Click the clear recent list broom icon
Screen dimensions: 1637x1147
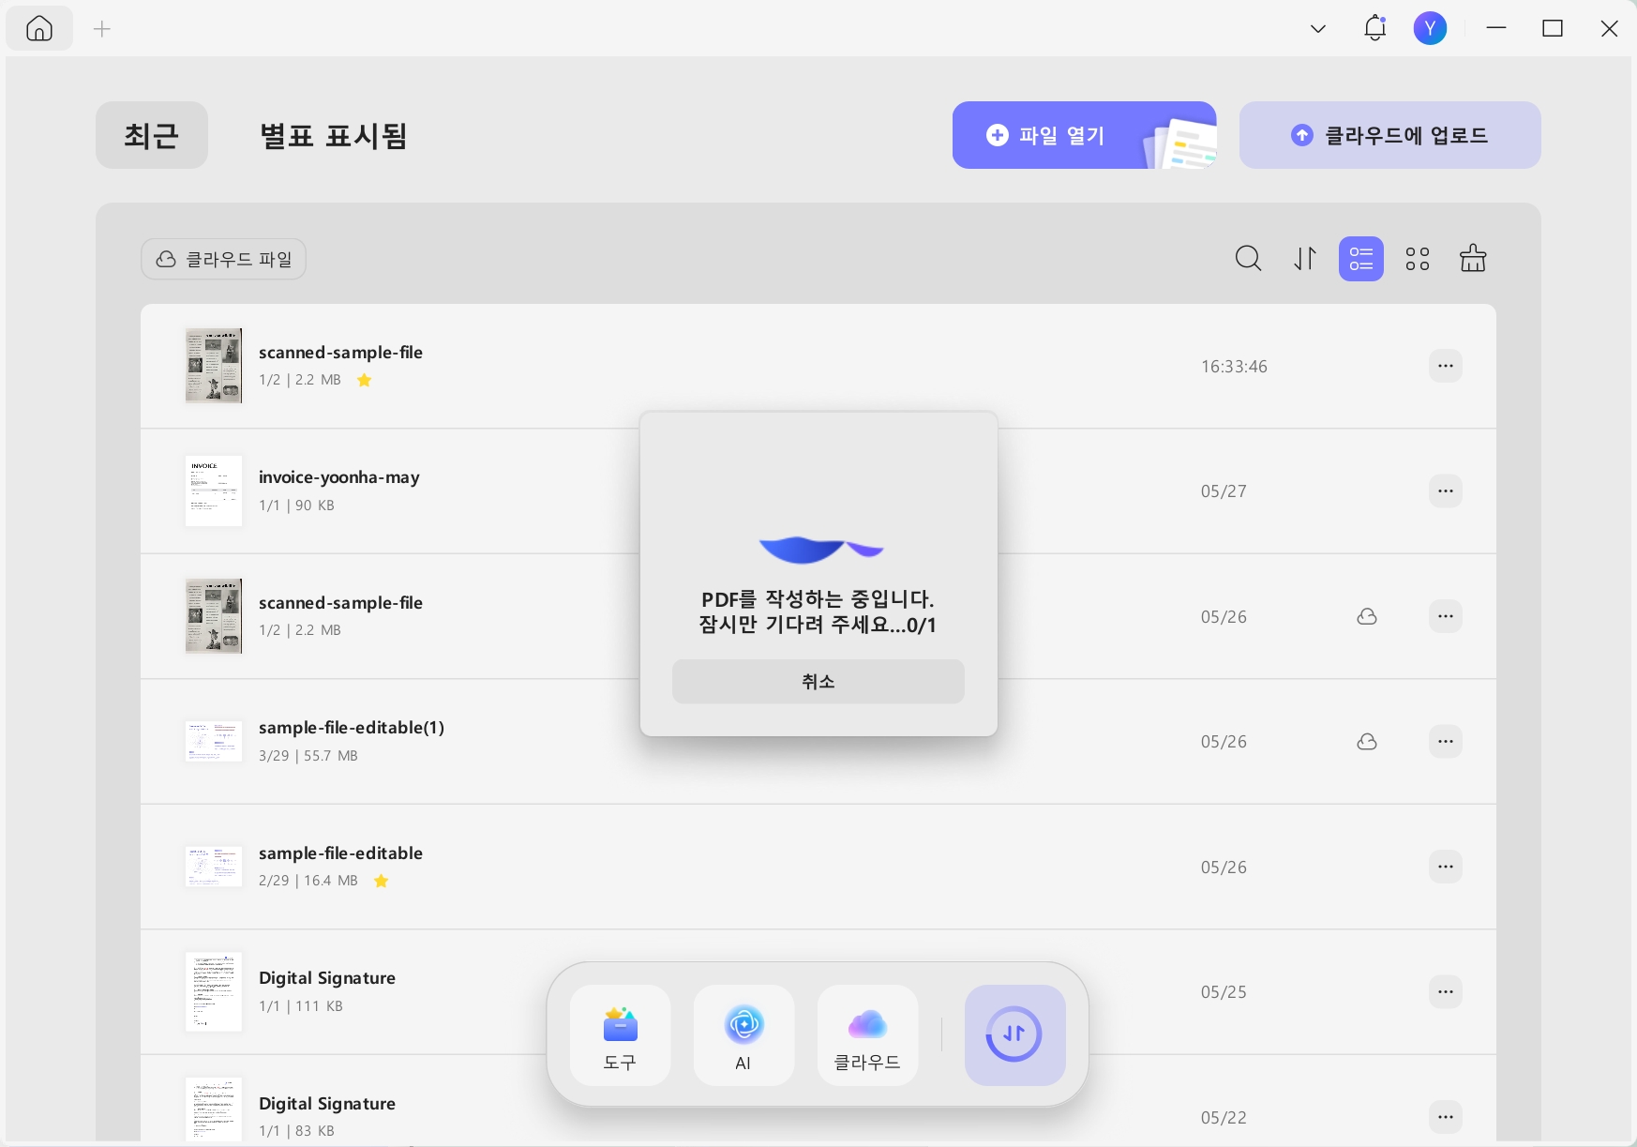[1473, 258]
